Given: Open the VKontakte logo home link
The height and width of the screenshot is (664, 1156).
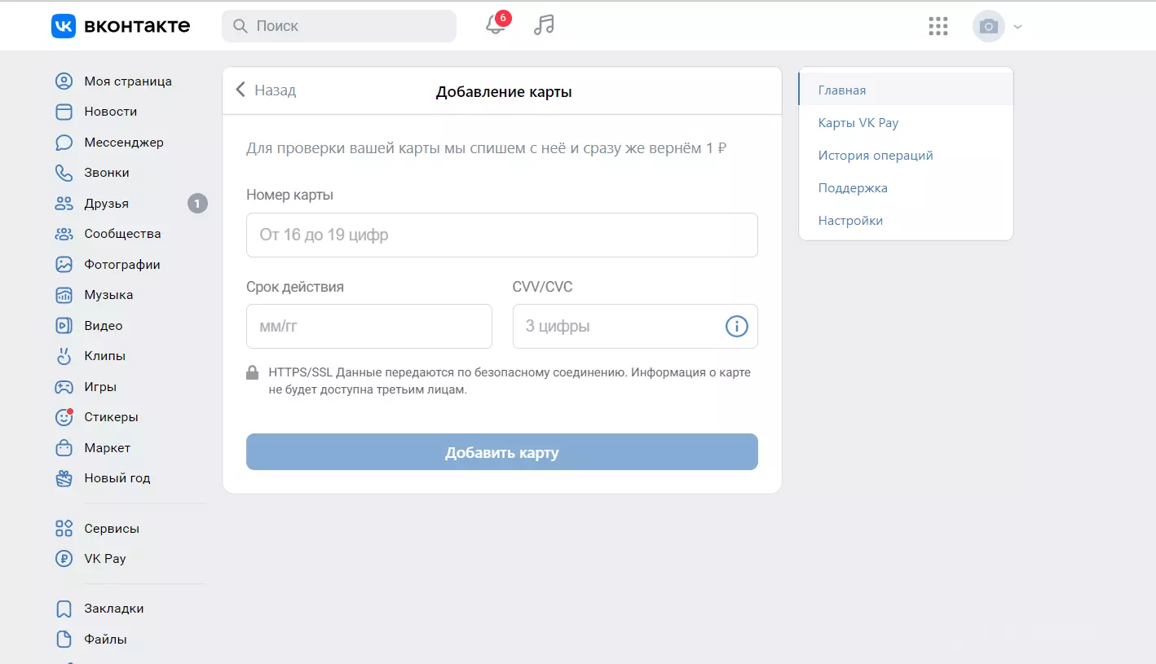Looking at the screenshot, I should pyautogui.click(x=121, y=26).
